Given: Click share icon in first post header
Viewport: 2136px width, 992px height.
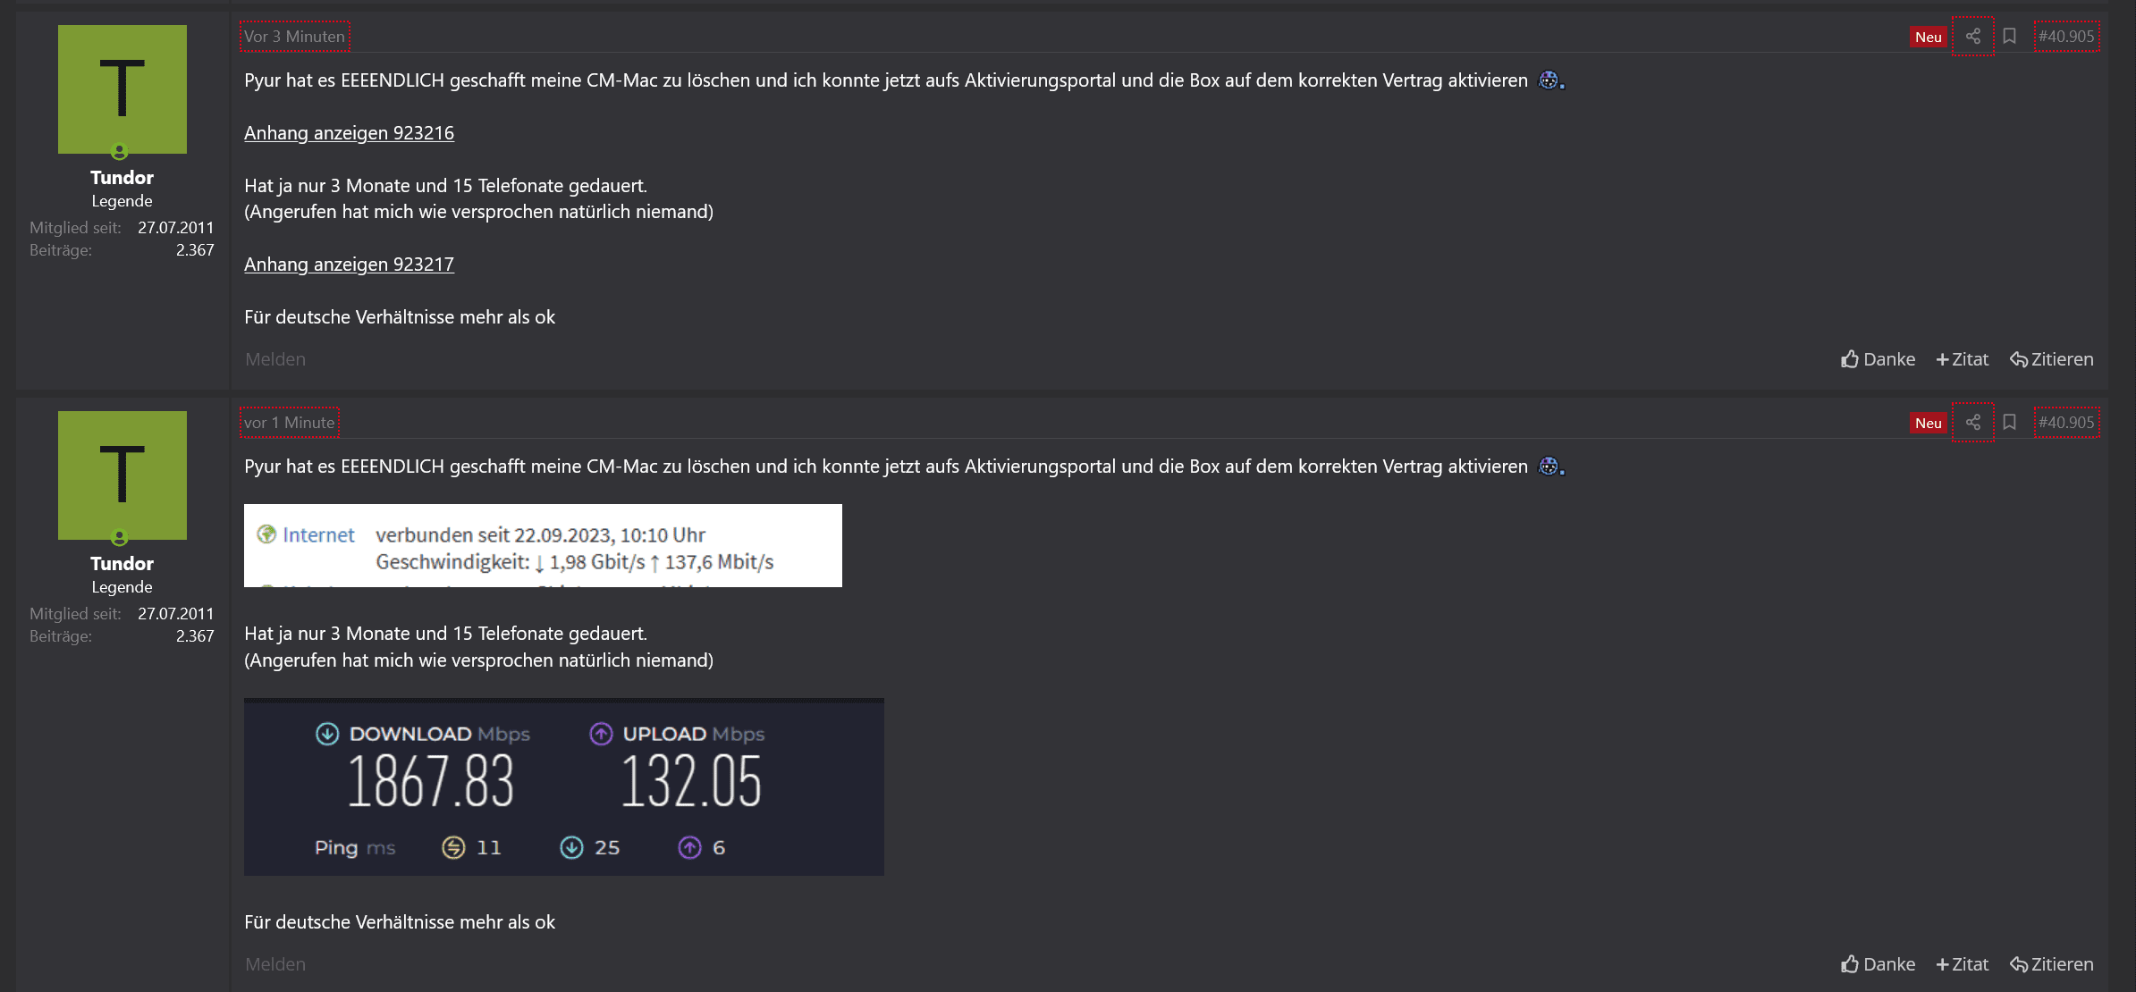Looking at the screenshot, I should (1972, 37).
